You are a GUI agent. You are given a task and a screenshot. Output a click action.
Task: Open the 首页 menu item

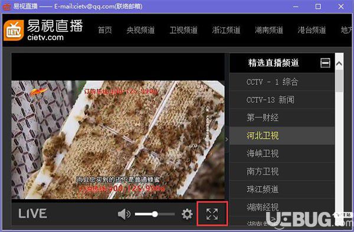tap(105, 30)
